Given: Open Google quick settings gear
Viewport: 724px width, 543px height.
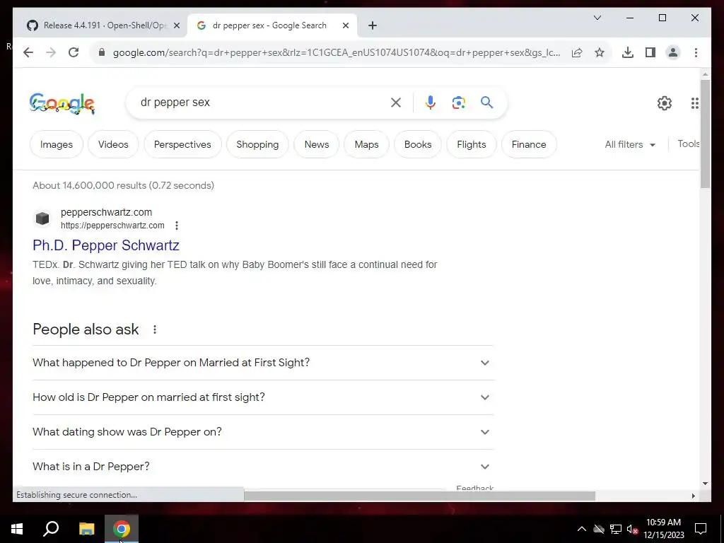Looking at the screenshot, I should (x=665, y=103).
